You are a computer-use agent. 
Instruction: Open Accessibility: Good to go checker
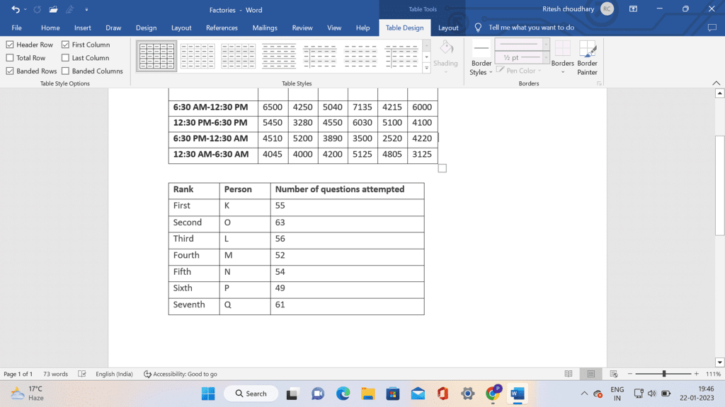coord(181,374)
